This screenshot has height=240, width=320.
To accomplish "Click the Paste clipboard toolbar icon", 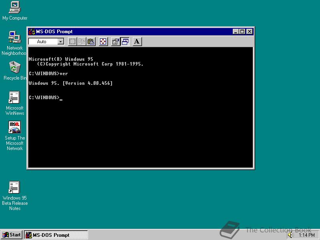I will coord(91,42).
